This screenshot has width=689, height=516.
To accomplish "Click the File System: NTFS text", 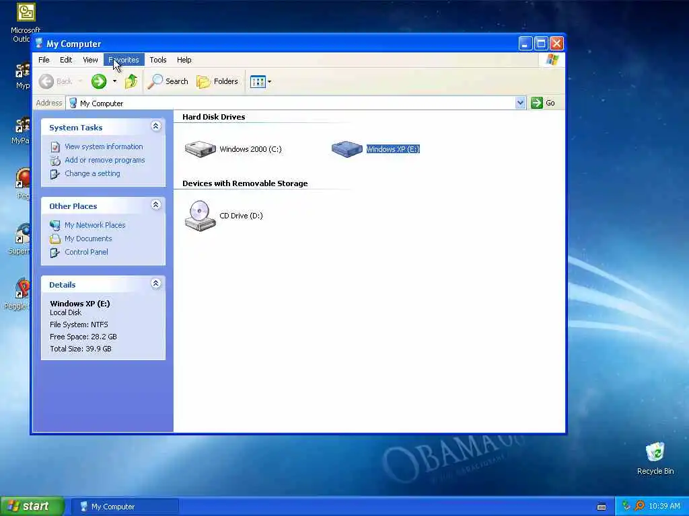I will (x=79, y=325).
